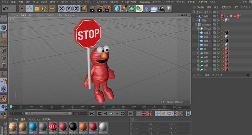Open the MoGraph menu

click(145, 2)
